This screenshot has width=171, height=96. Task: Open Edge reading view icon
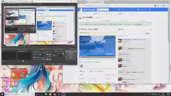click(x=155, y=6)
